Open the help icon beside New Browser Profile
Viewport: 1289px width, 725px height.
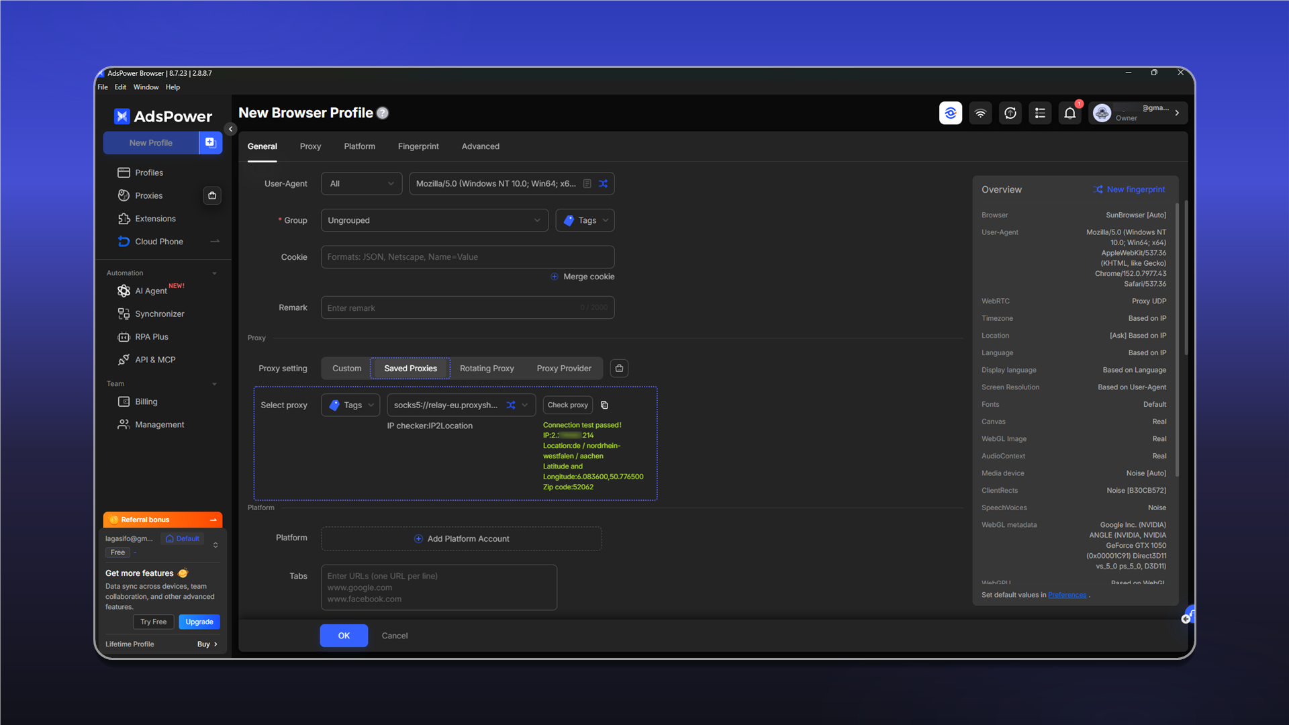click(383, 113)
